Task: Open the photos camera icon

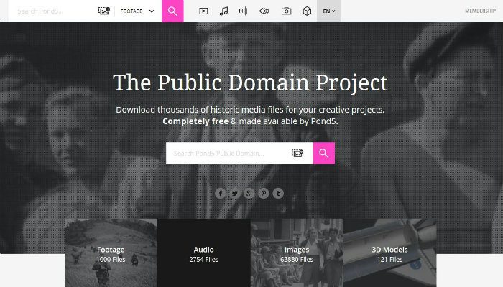Action: click(286, 11)
